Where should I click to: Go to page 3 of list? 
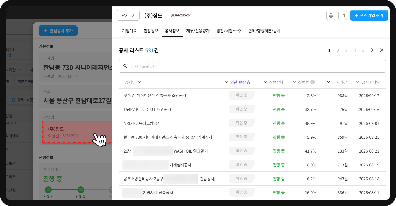(x=346, y=50)
